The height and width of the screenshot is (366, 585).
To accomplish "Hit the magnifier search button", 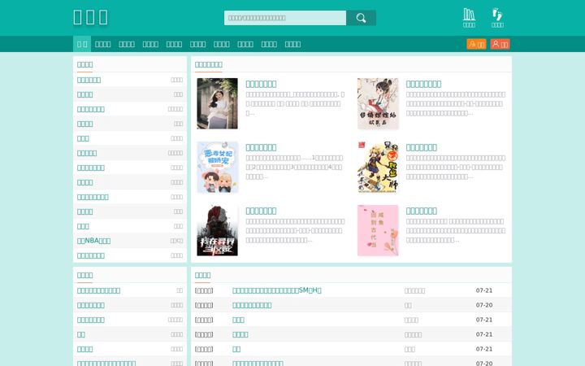I will 361,18.
